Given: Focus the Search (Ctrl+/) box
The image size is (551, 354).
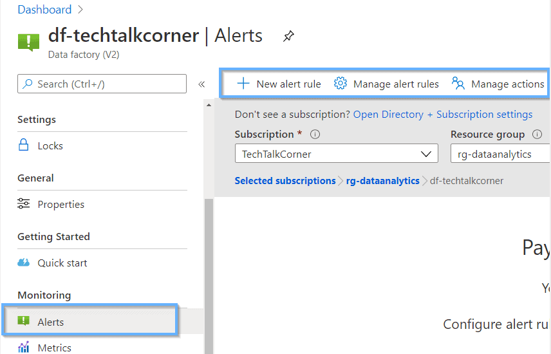Looking at the screenshot, I should [x=102, y=84].
